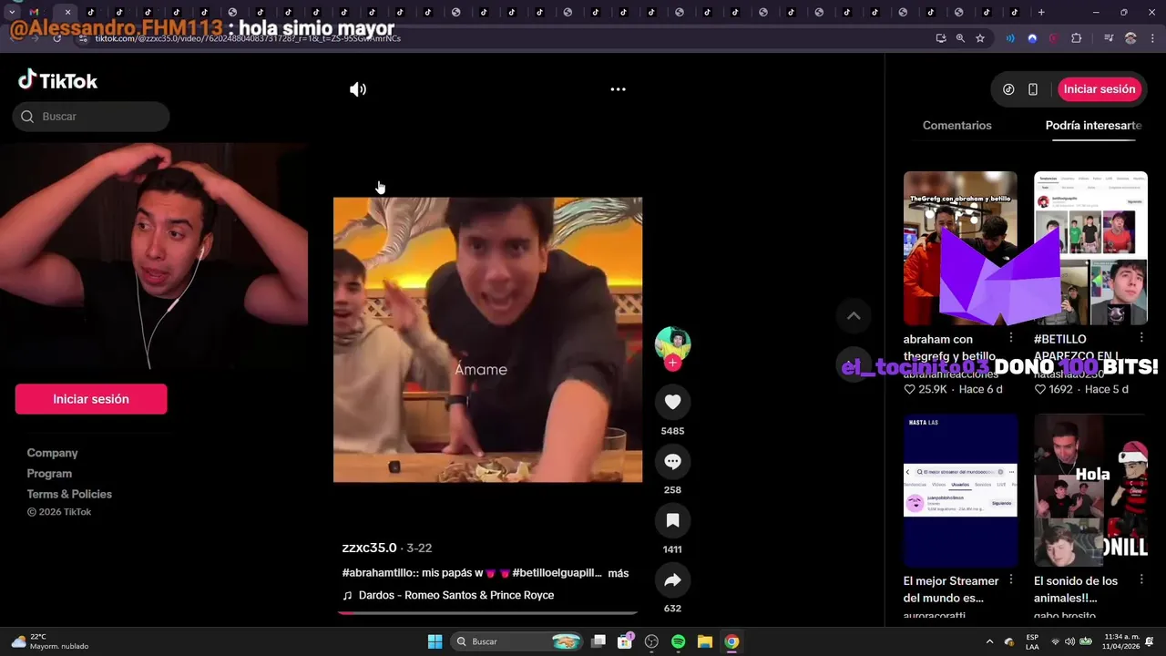Open Chrome media controls music-note icon
This screenshot has width=1166, height=656.
[x=1109, y=38]
